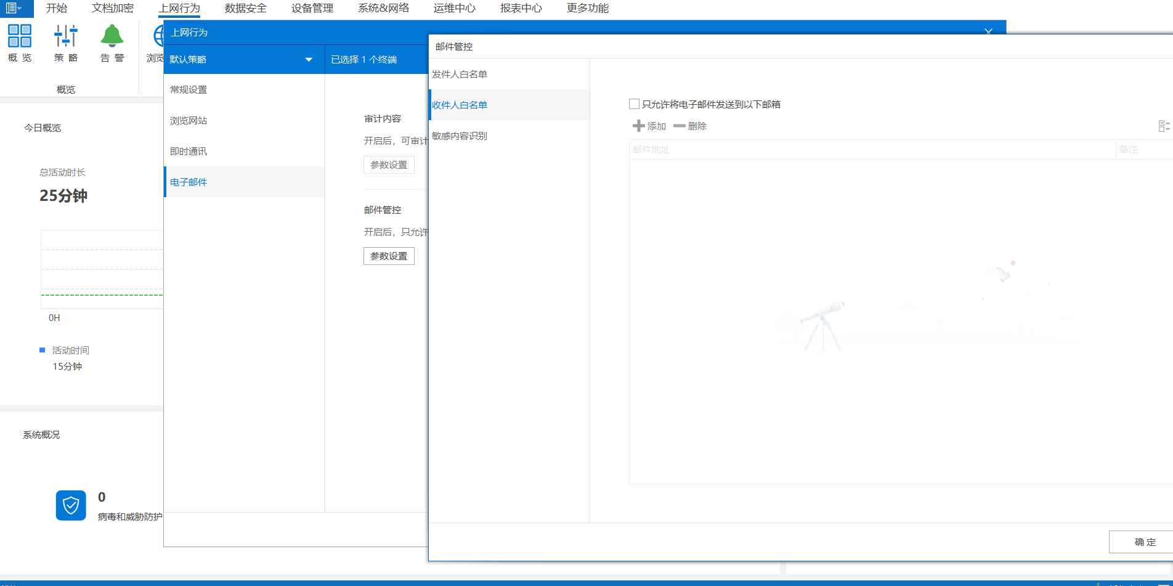Viewport: 1173px width, 586px height.
Task: Open the 告警 alert bell icon
Action: coord(112,43)
